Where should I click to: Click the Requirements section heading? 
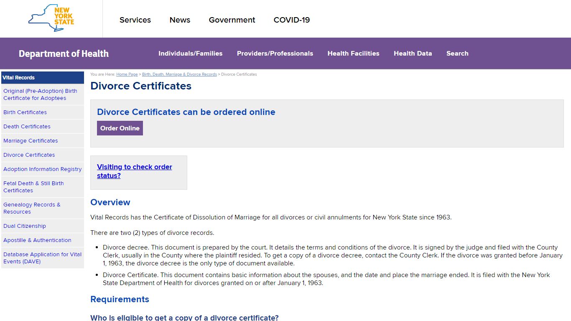(120, 299)
